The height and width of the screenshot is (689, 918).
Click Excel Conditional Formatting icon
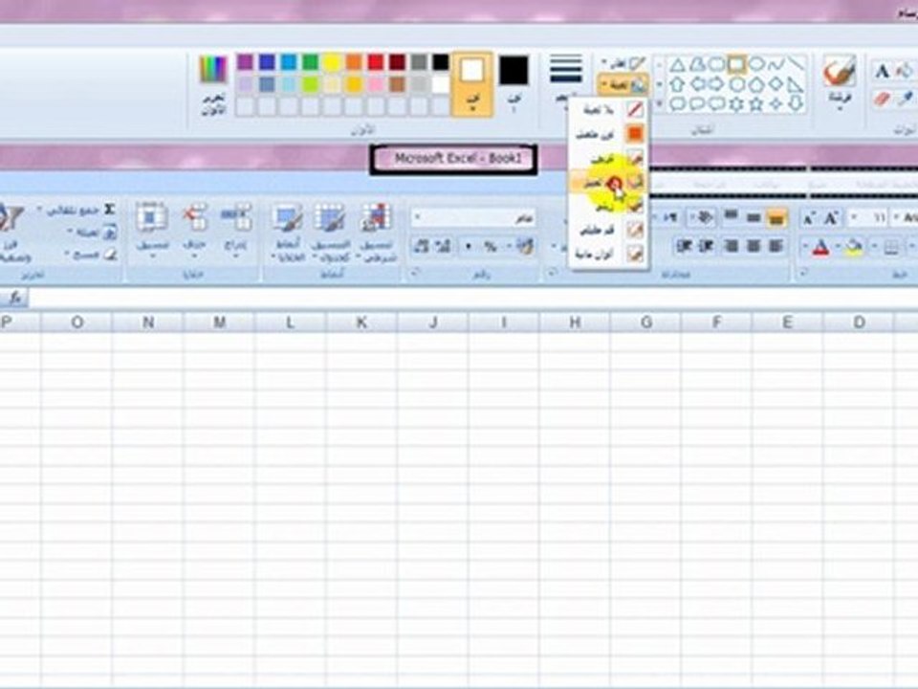click(376, 217)
